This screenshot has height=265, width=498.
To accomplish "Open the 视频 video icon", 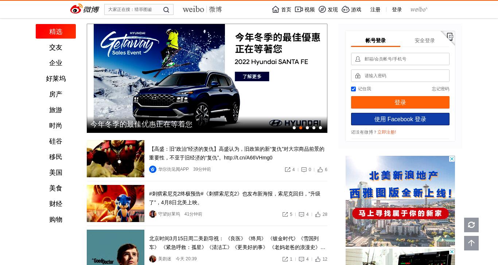I will [x=299, y=9].
